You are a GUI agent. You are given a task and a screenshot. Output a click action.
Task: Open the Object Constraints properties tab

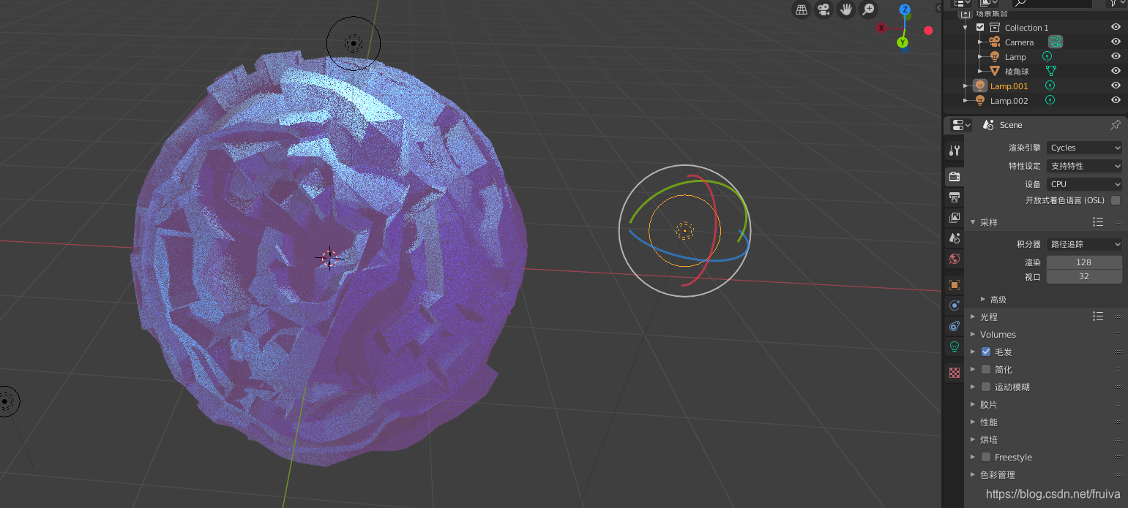pos(955,326)
